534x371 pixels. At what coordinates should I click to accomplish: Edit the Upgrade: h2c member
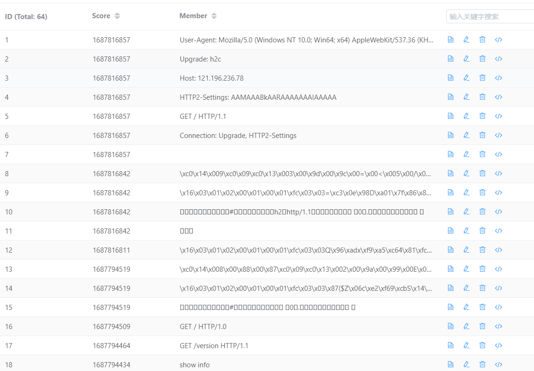click(466, 59)
